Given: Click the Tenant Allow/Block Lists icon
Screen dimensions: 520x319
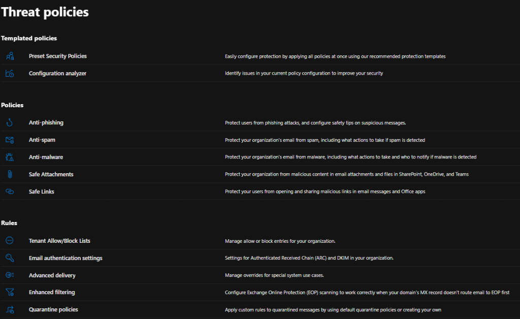Looking at the screenshot, I should [x=10, y=241].
